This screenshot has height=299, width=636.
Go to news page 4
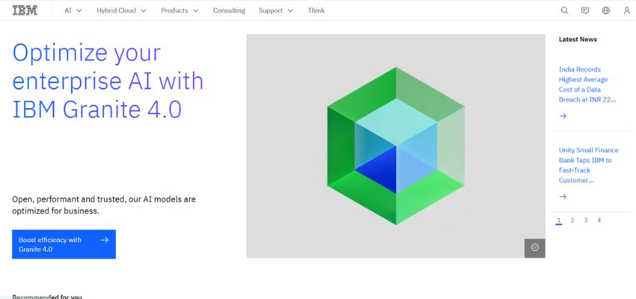click(x=599, y=221)
